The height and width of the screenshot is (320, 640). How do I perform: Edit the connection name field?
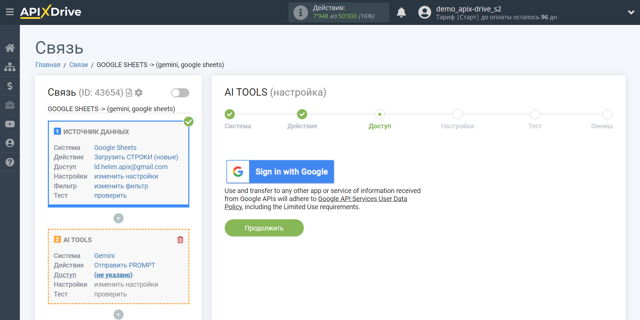tap(118, 109)
